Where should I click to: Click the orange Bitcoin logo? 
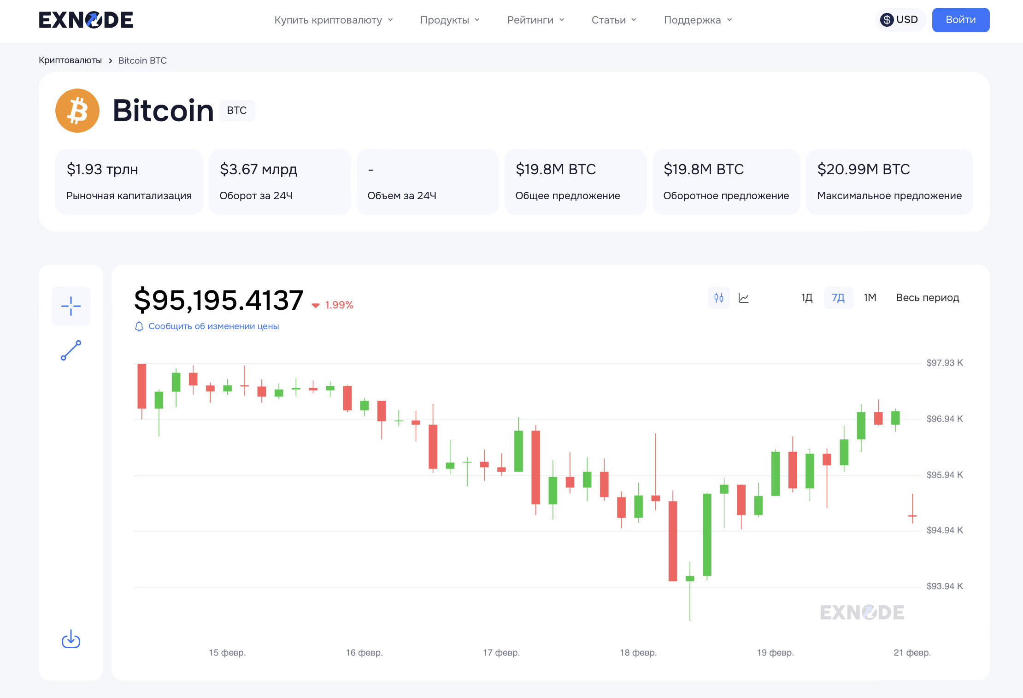(77, 111)
